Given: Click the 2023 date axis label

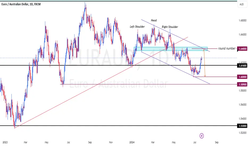Looking at the screenshot, I should pos(5,142).
